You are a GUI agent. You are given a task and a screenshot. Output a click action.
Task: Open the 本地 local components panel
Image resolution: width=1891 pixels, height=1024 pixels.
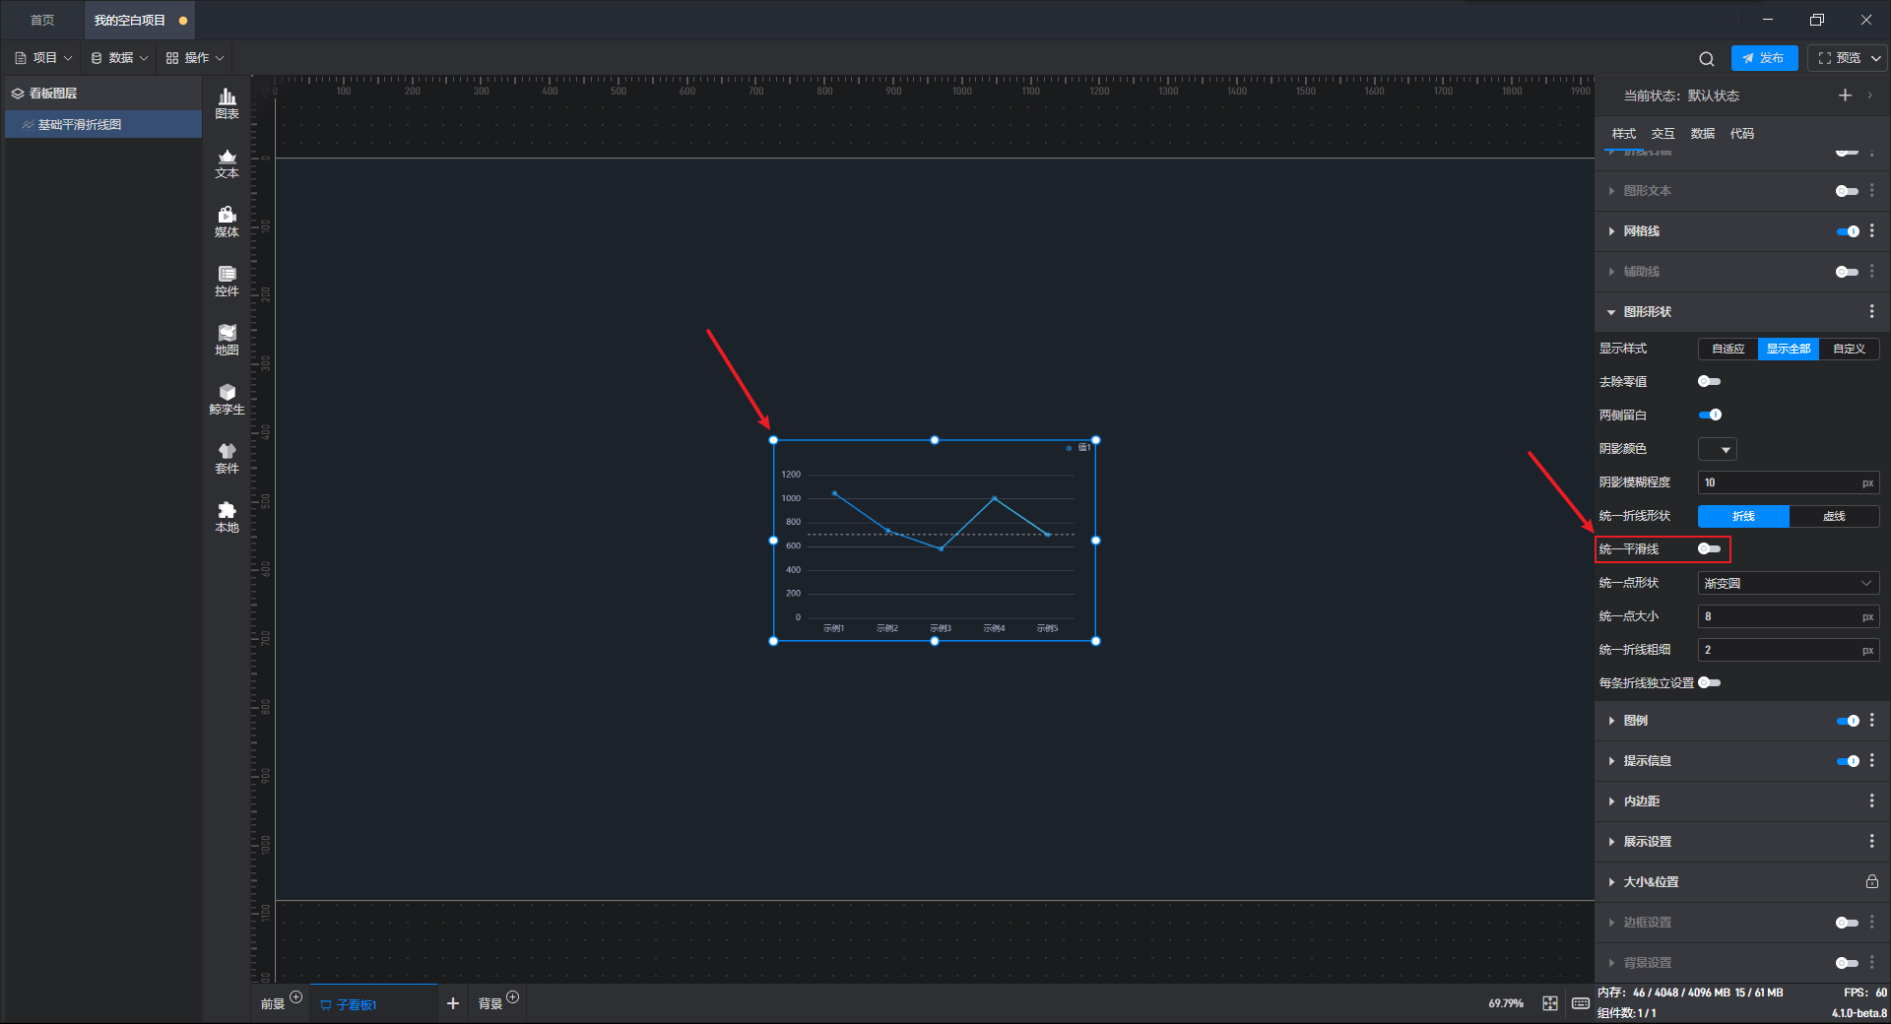click(x=227, y=517)
